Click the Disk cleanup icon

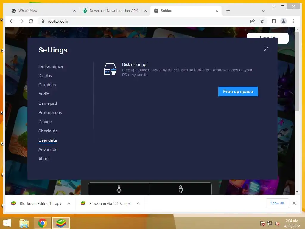110,69
